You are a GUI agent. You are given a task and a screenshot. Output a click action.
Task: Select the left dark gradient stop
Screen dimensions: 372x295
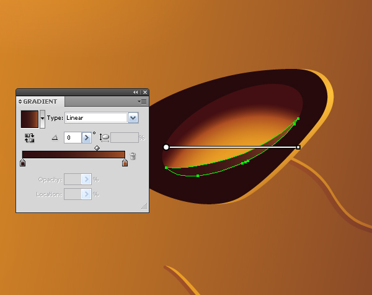point(22,163)
